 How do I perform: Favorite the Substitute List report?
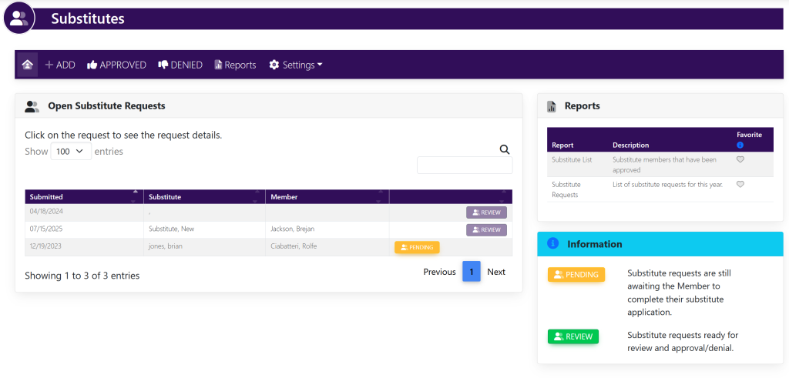740,159
